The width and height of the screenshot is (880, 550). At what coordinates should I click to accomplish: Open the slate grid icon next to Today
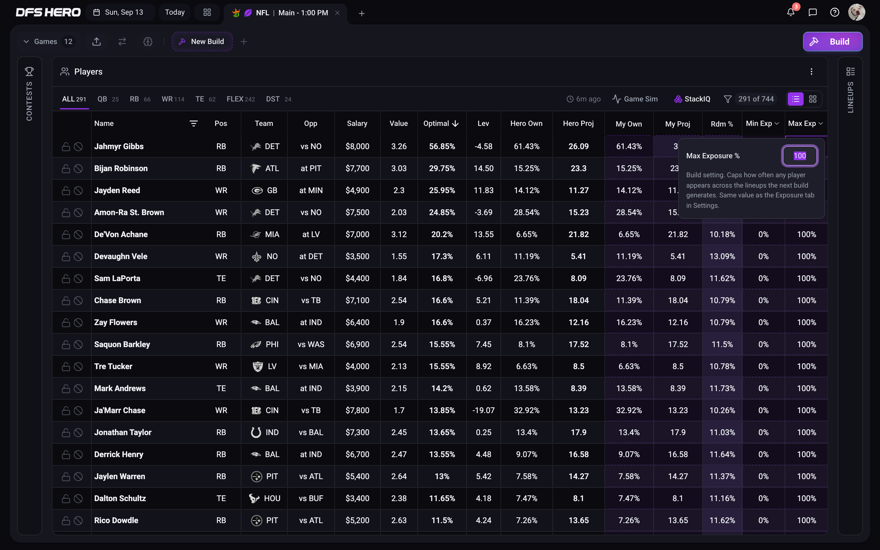(x=207, y=12)
